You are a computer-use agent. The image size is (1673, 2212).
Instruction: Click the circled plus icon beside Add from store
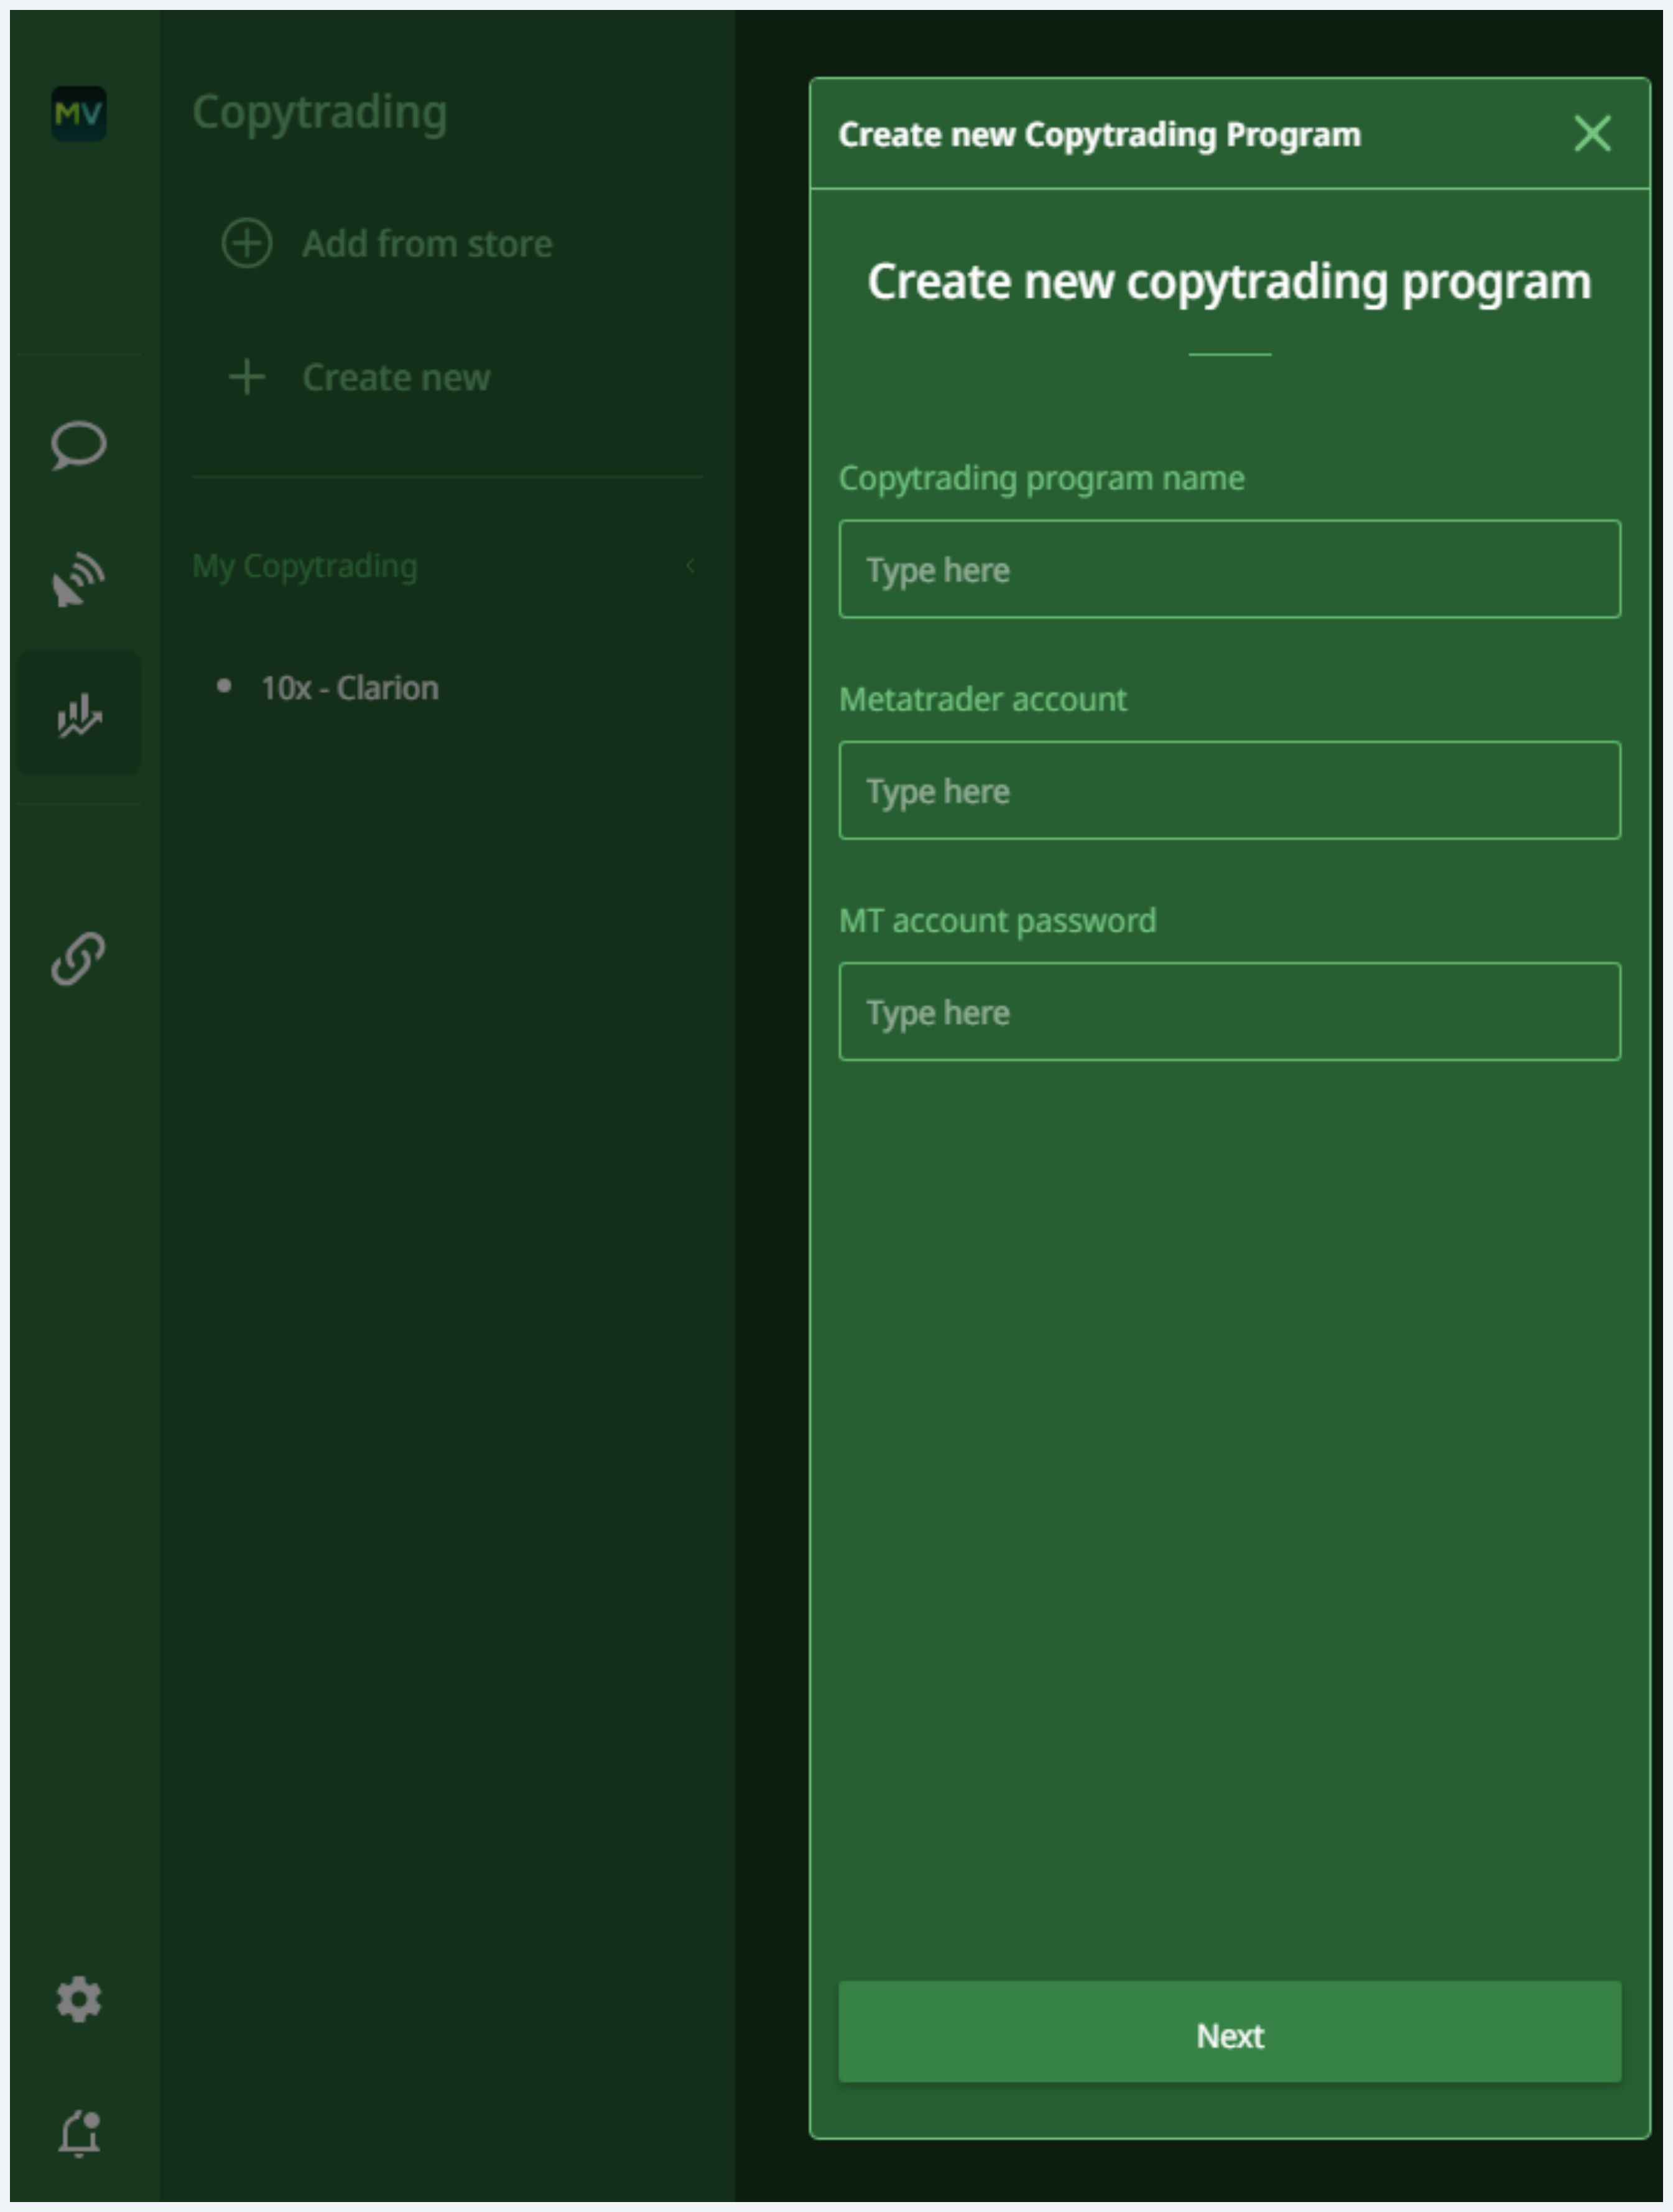pyautogui.click(x=246, y=244)
